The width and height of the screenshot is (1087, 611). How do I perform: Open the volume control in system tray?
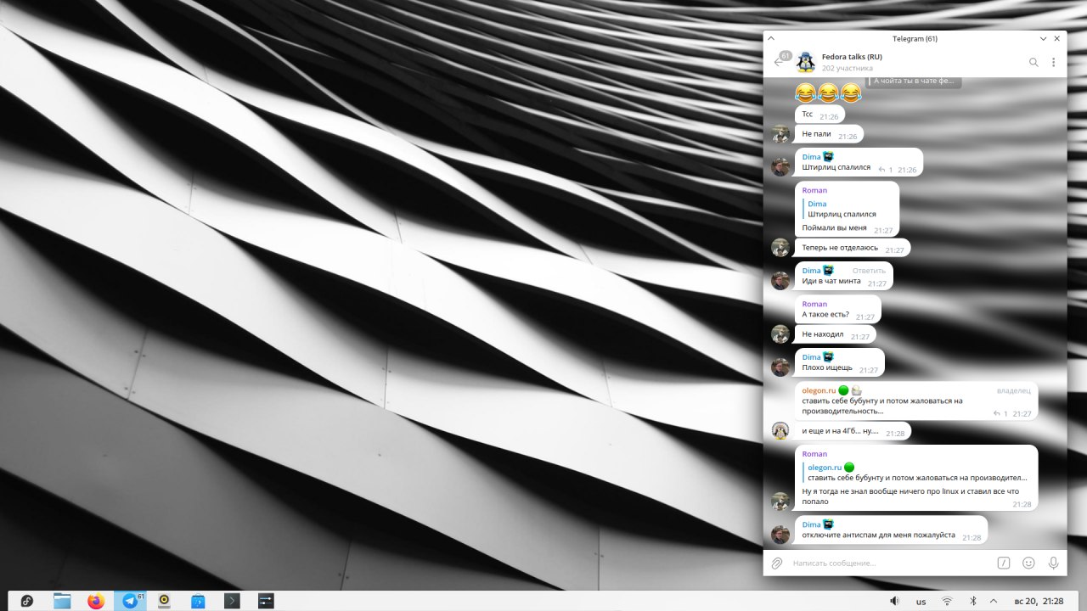click(x=894, y=601)
